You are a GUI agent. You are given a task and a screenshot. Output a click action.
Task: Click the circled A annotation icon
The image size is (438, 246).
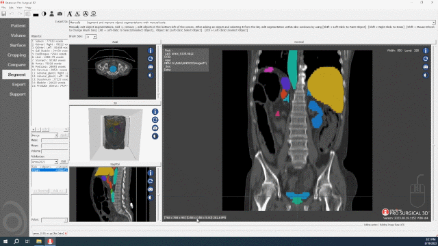pos(86,14)
